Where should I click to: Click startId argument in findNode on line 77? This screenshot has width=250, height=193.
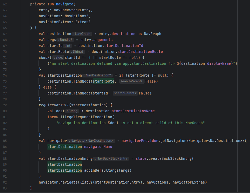[x=100, y=93]
